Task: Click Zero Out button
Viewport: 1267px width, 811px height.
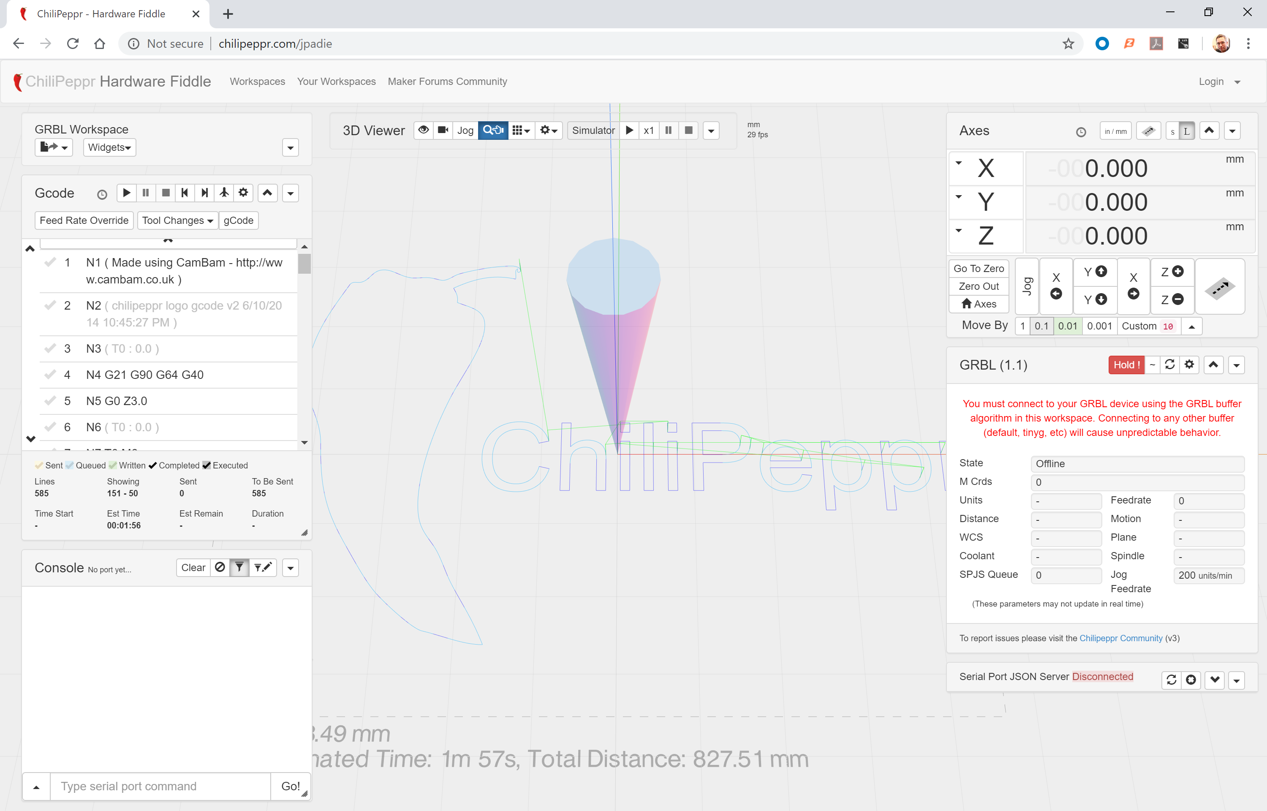Action: click(979, 286)
